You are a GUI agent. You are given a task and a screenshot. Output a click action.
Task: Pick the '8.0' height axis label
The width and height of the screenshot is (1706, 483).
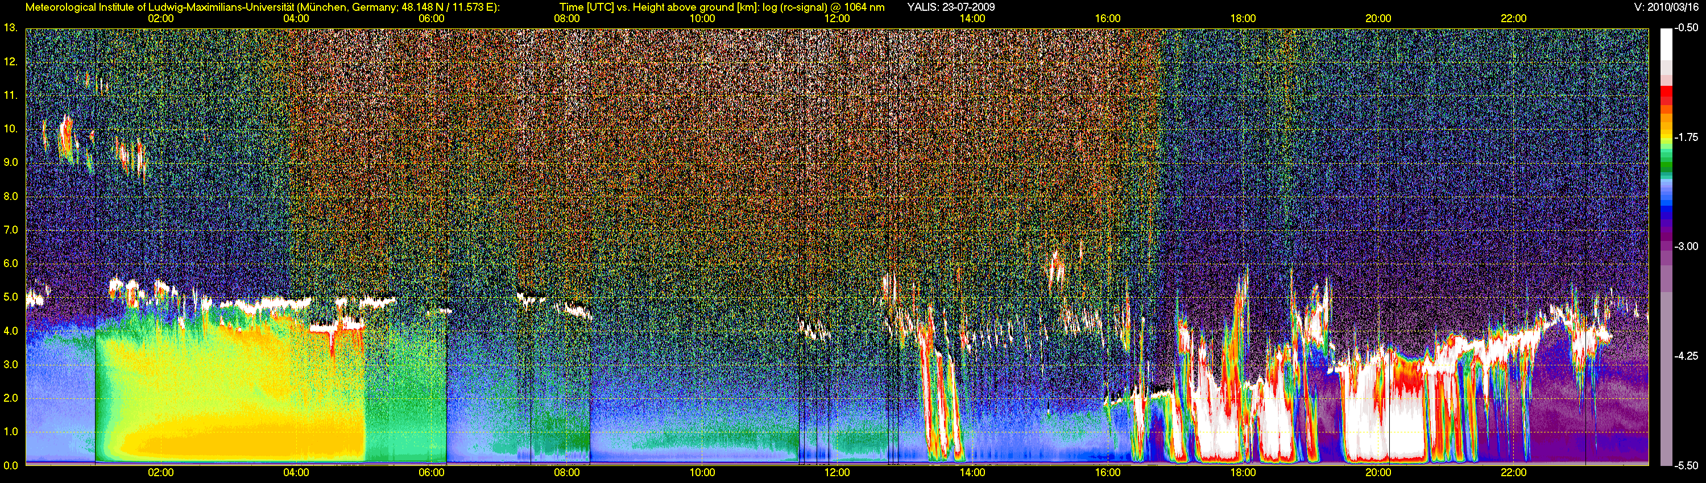[x=11, y=196]
